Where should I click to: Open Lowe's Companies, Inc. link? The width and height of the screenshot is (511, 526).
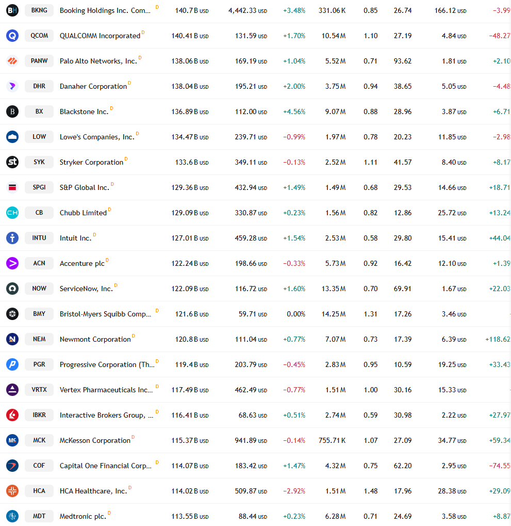(97, 137)
